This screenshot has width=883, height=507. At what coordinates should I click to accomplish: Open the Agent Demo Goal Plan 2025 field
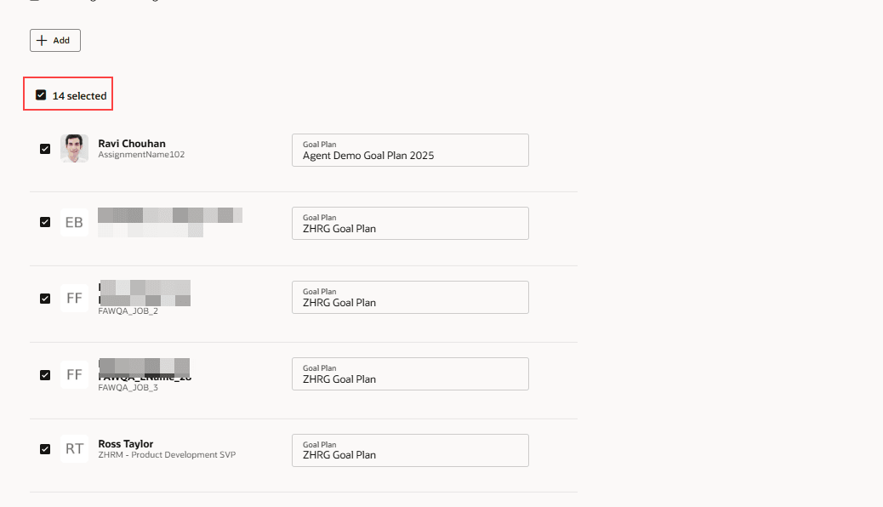click(410, 150)
